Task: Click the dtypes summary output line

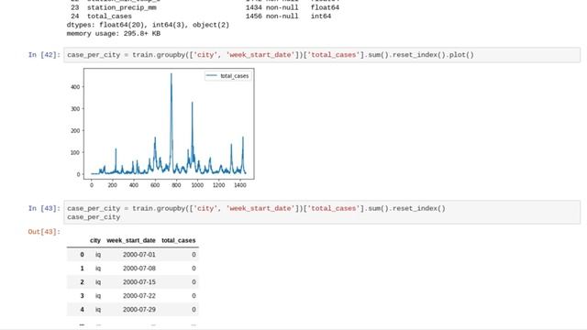Action: [x=148, y=25]
